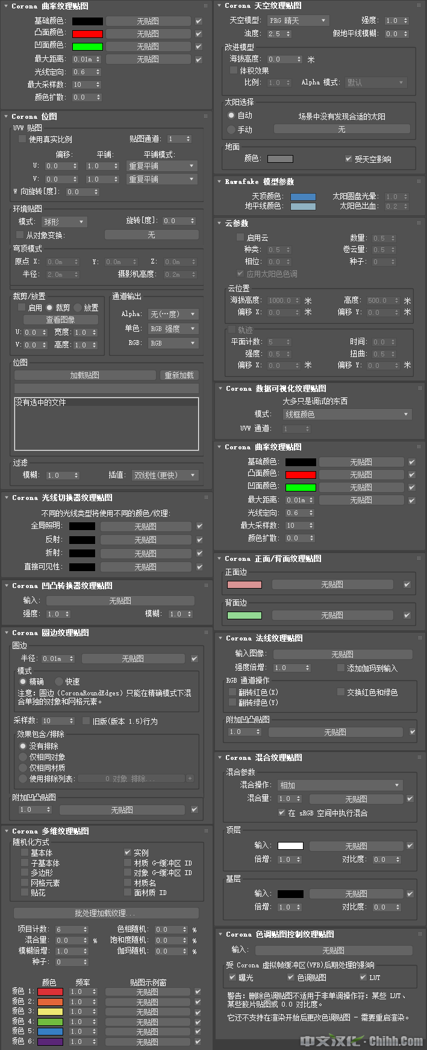Click the 批处理加载纹理... button

tap(105, 913)
